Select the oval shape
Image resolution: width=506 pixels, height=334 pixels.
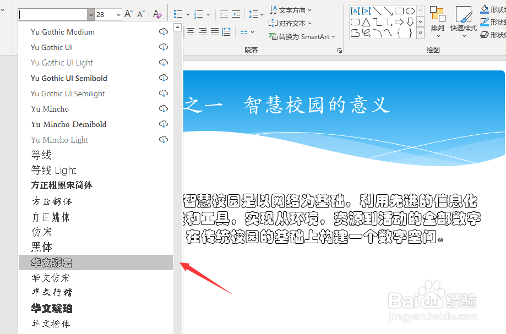[410, 12]
